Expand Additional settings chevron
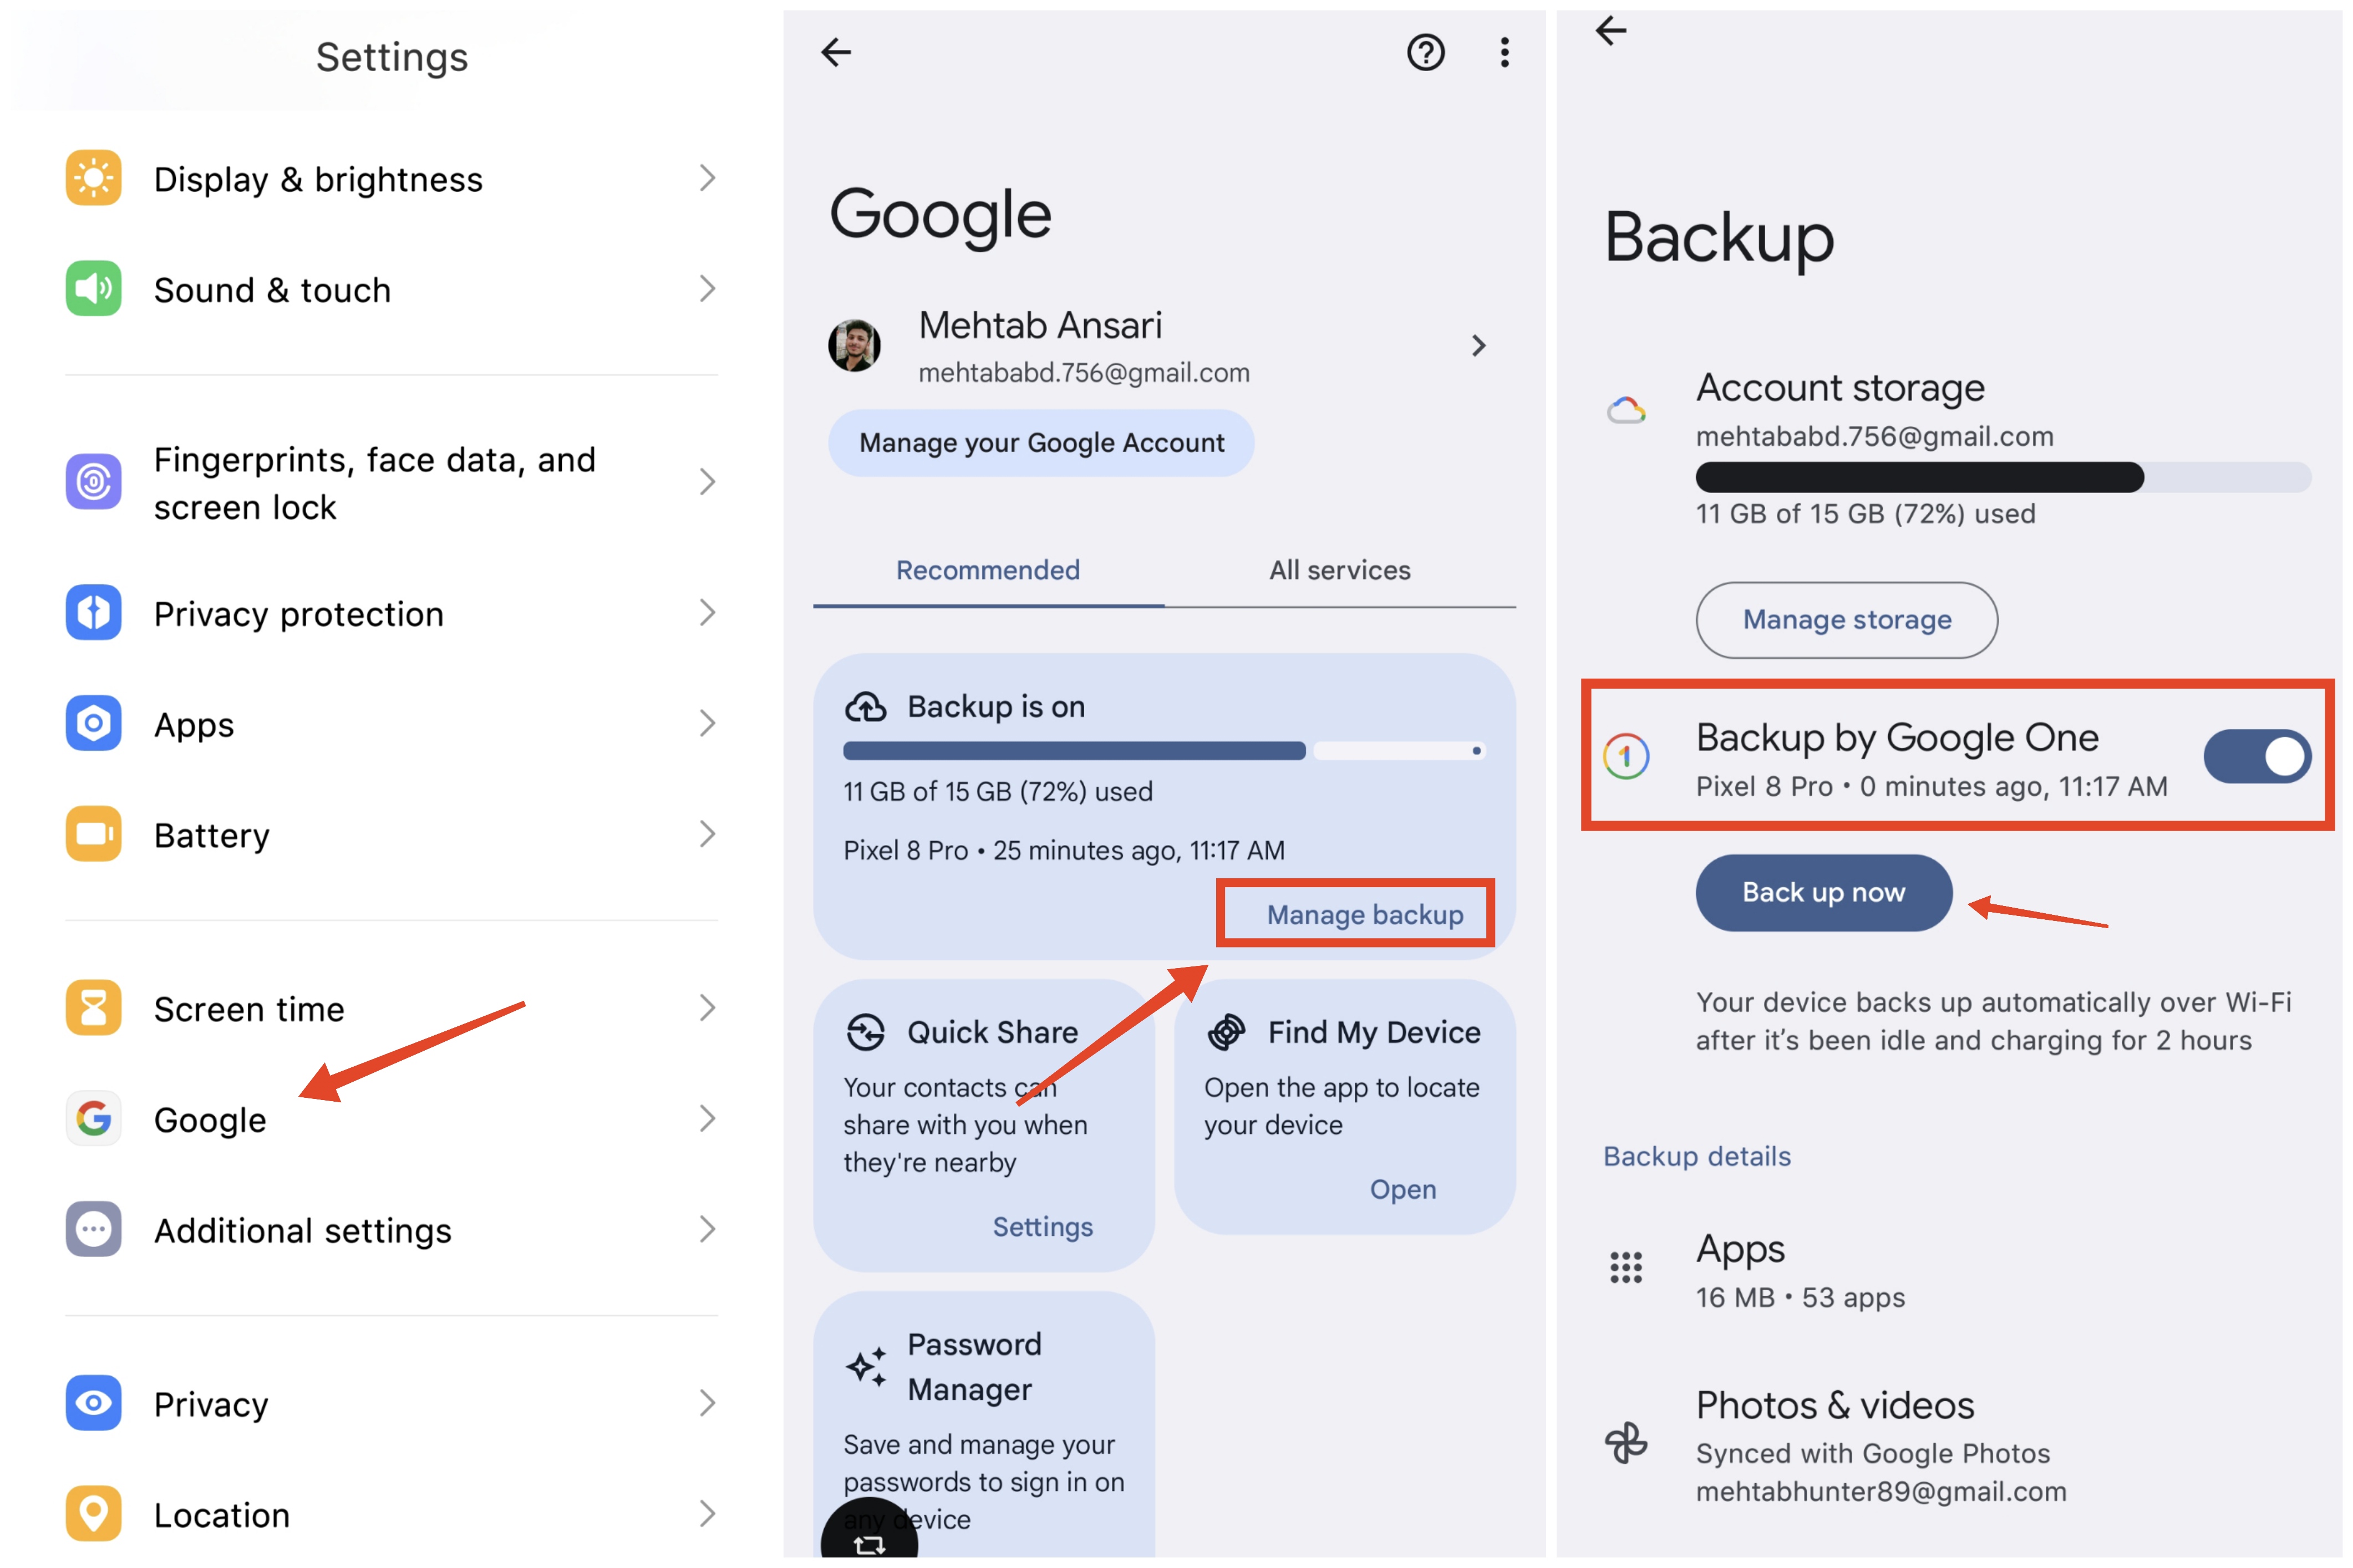Image resolution: width=2353 pixels, height=1568 pixels. [x=707, y=1229]
